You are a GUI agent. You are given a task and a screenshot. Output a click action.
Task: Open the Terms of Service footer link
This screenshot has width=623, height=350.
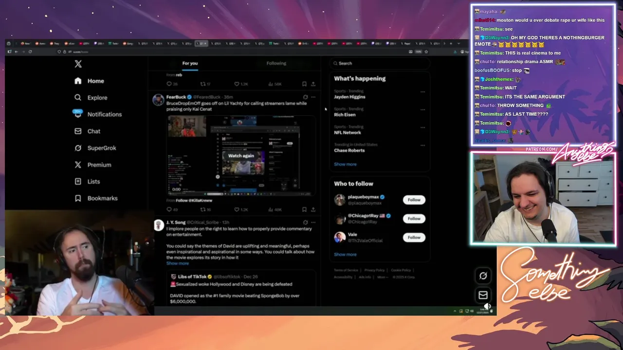click(x=346, y=270)
